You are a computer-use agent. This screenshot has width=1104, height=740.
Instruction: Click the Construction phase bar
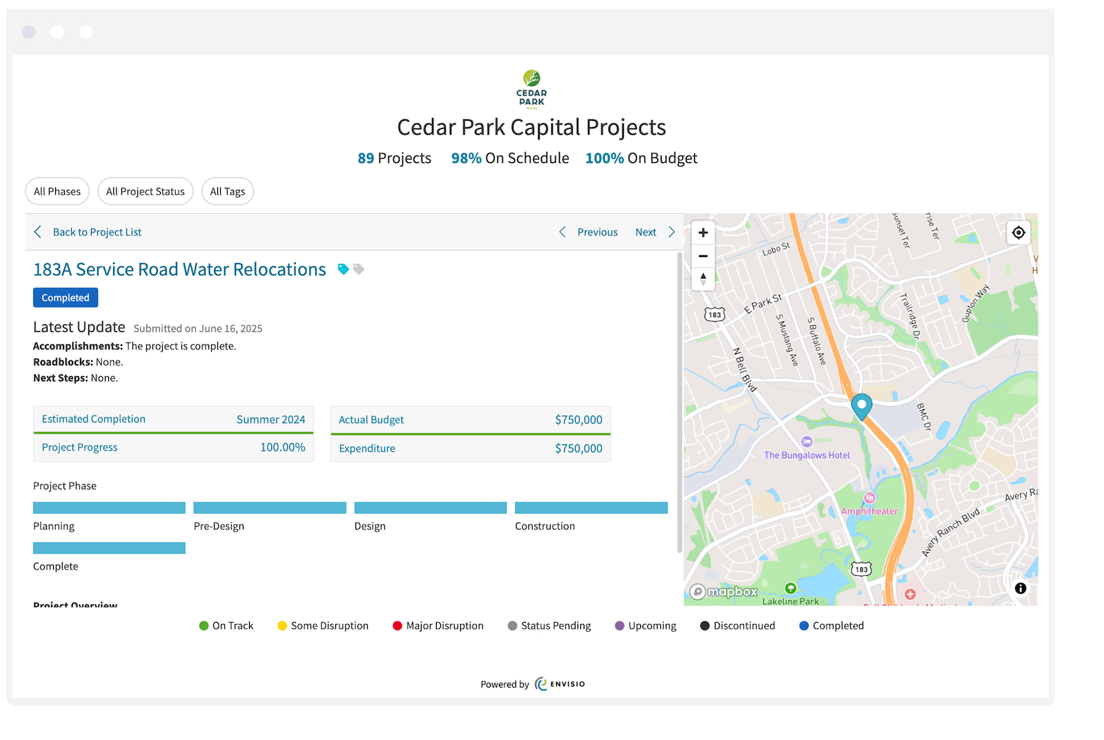[591, 508]
